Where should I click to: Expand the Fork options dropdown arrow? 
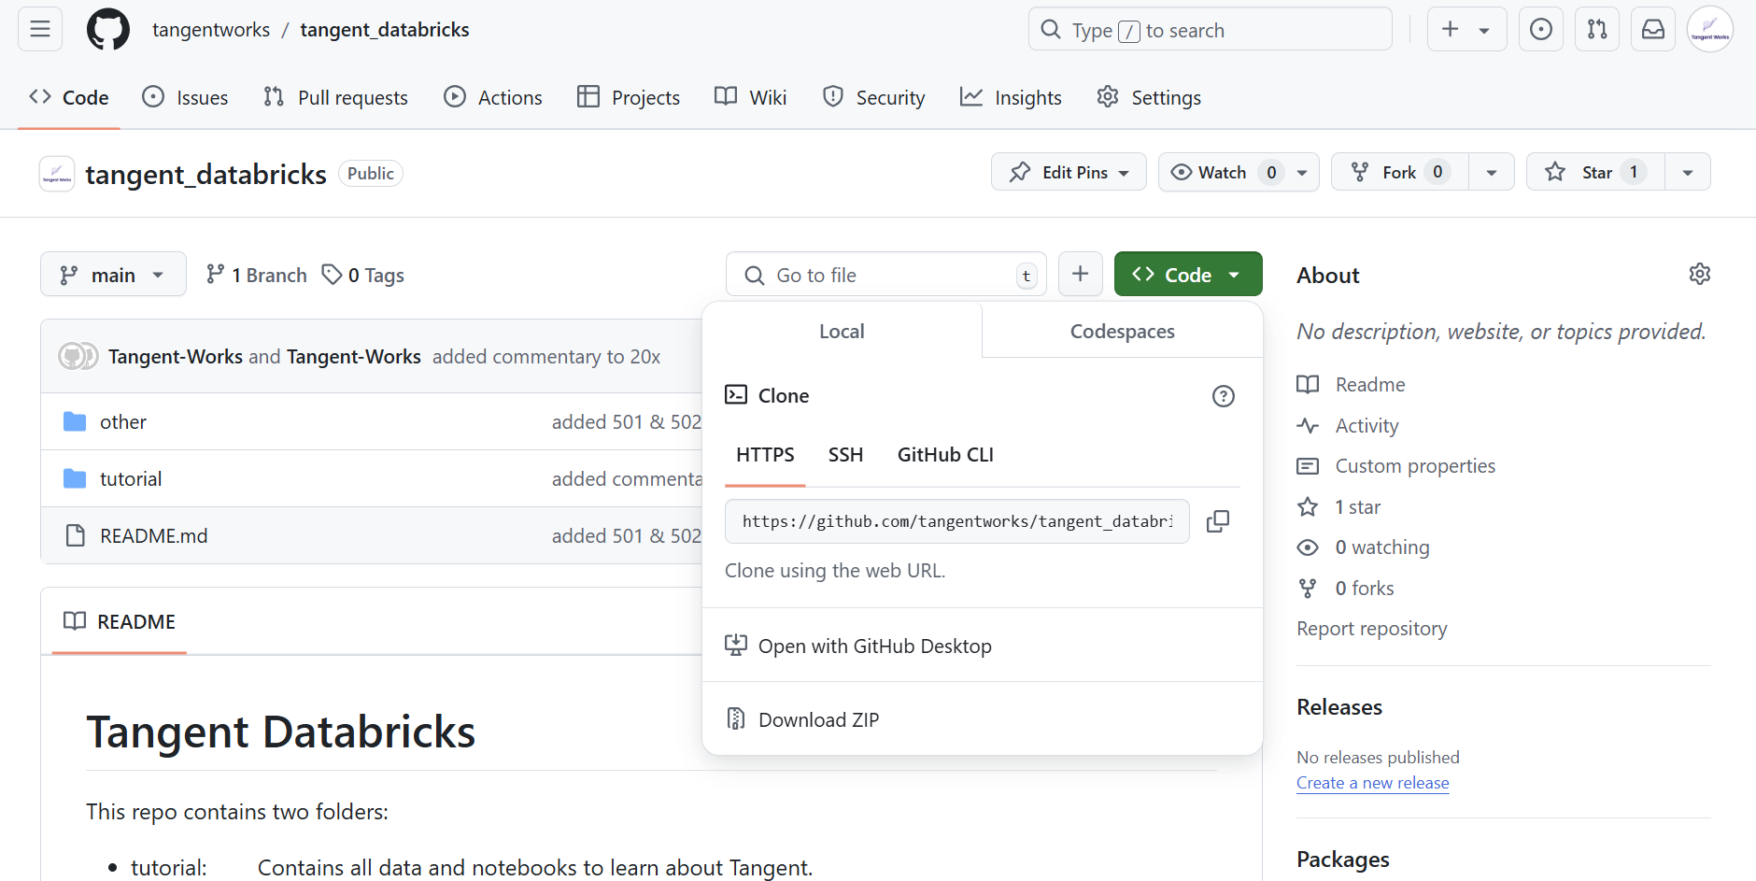click(x=1491, y=172)
